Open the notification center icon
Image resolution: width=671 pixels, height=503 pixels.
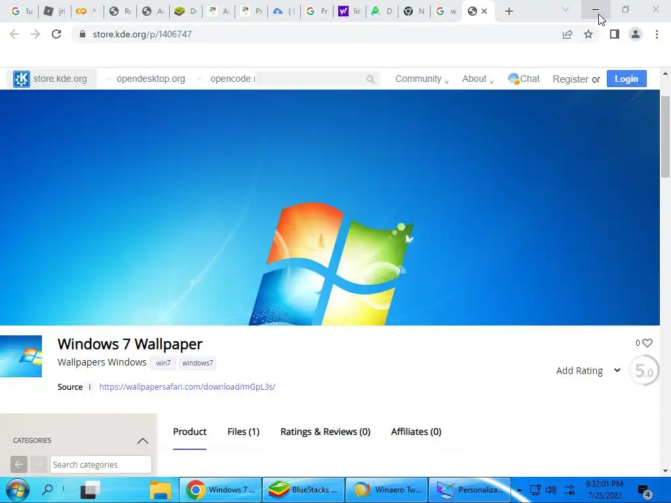[x=645, y=491]
